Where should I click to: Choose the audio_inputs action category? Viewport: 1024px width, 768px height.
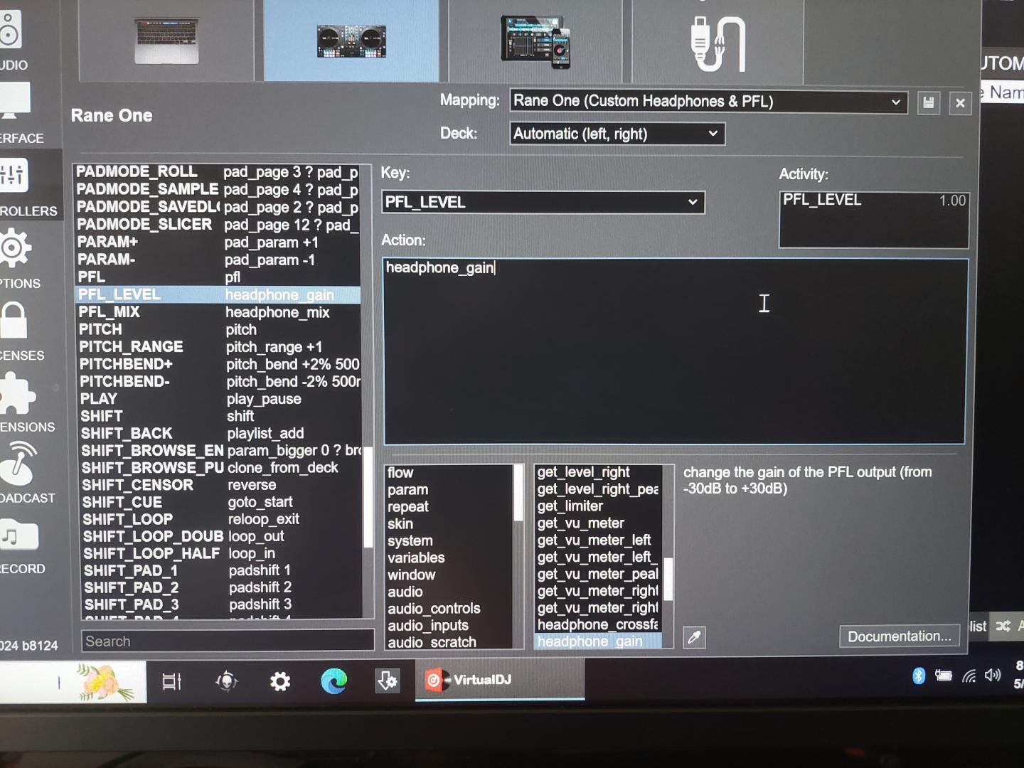coord(449,626)
